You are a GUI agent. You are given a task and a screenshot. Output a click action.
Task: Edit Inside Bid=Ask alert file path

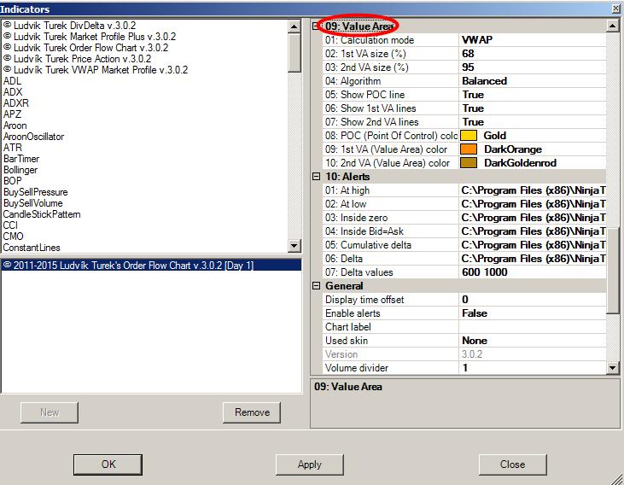pos(533,231)
